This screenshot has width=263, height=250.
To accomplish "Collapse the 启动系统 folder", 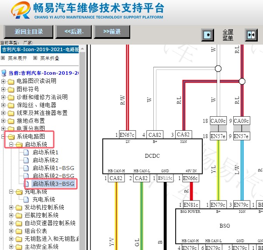I will click(x=11, y=144).
